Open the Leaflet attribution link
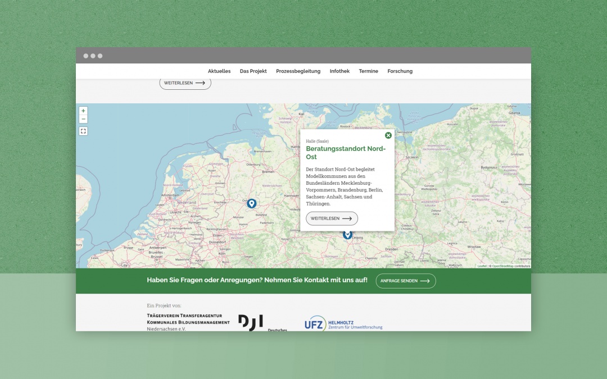 click(482, 266)
